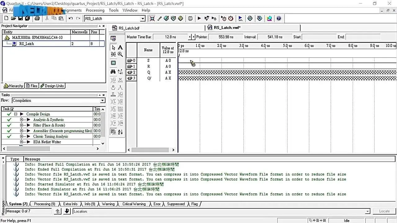Open the Processing (9) messages tab
This screenshot has height=223, width=397.
pyautogui.click(x=44, y=204)
